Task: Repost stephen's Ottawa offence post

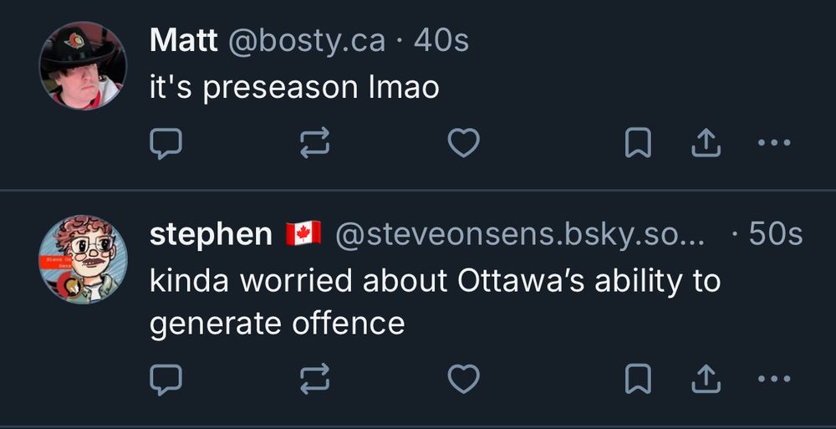Action: (314, 380)
